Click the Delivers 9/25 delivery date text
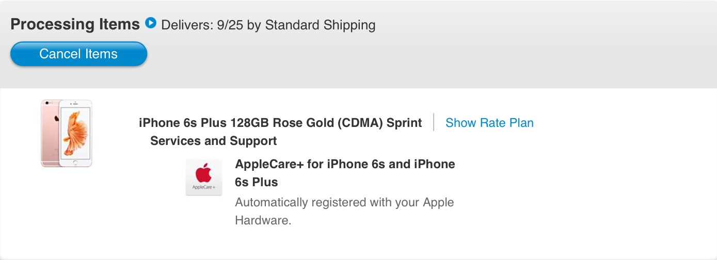Screen dimensions: 717x260 (x=203, y=25)
